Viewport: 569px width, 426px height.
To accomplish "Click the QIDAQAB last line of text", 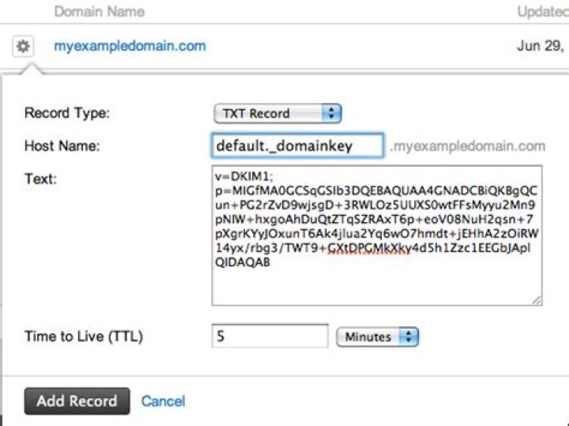I will [243, 262].
